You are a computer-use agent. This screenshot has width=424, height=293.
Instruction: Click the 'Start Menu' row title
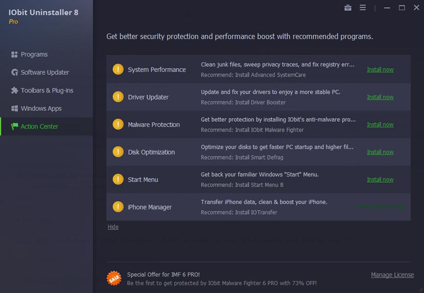pyautogui.click(x=143, y=179)
